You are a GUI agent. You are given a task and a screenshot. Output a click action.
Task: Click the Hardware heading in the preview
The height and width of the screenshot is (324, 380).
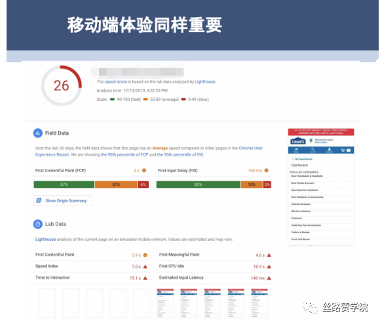[x=299, y=165]
